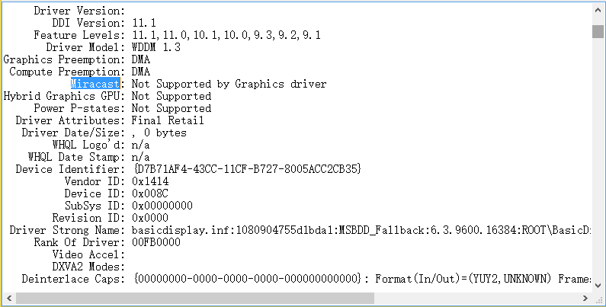
Task: Click the vertical scrollbar down arrow
Action: (598, 286)
